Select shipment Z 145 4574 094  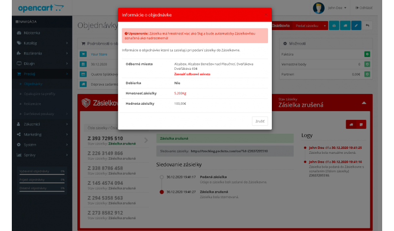click(x=116, y=185)
